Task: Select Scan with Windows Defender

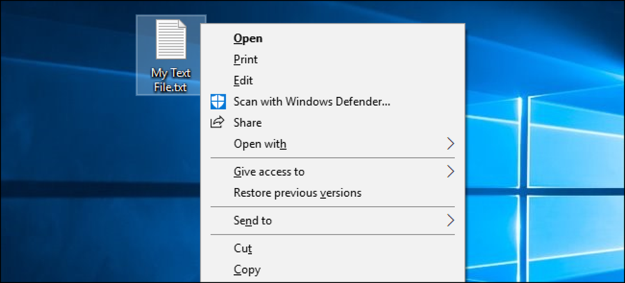Action: 332,102
